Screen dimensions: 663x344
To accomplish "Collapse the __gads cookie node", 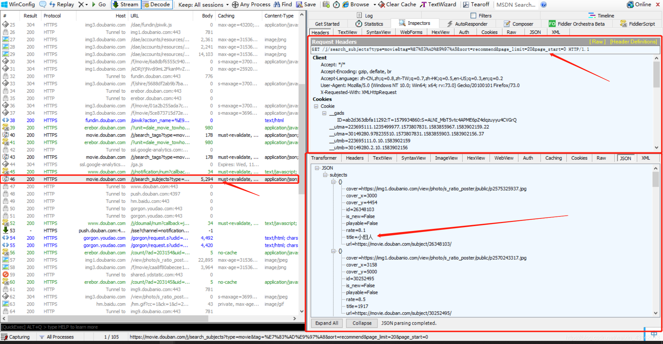I will tap(324, 113).
